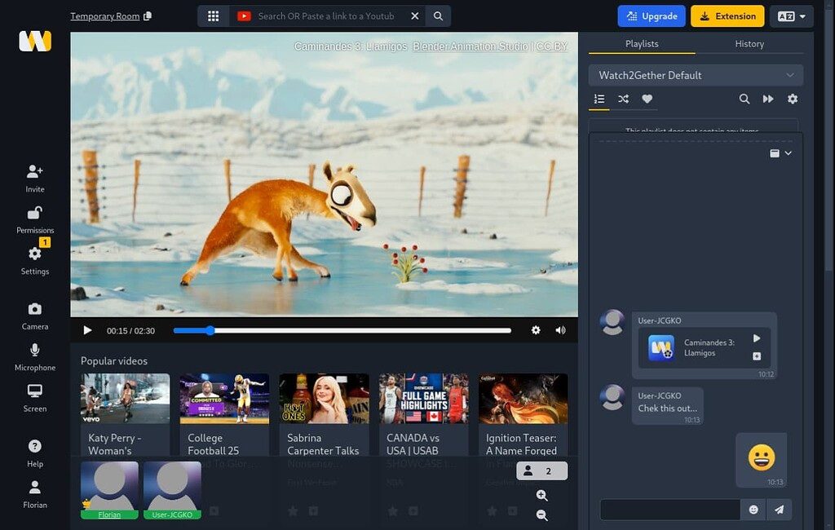Click the chat message input field
Screen dimensions: 835x530
click(669, 510)
